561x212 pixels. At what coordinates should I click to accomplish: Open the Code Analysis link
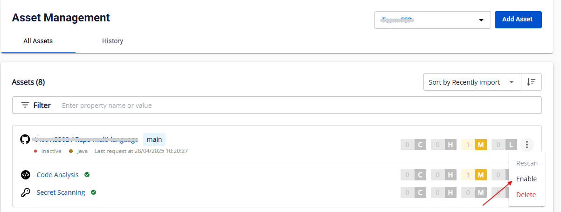click(58, 175)
